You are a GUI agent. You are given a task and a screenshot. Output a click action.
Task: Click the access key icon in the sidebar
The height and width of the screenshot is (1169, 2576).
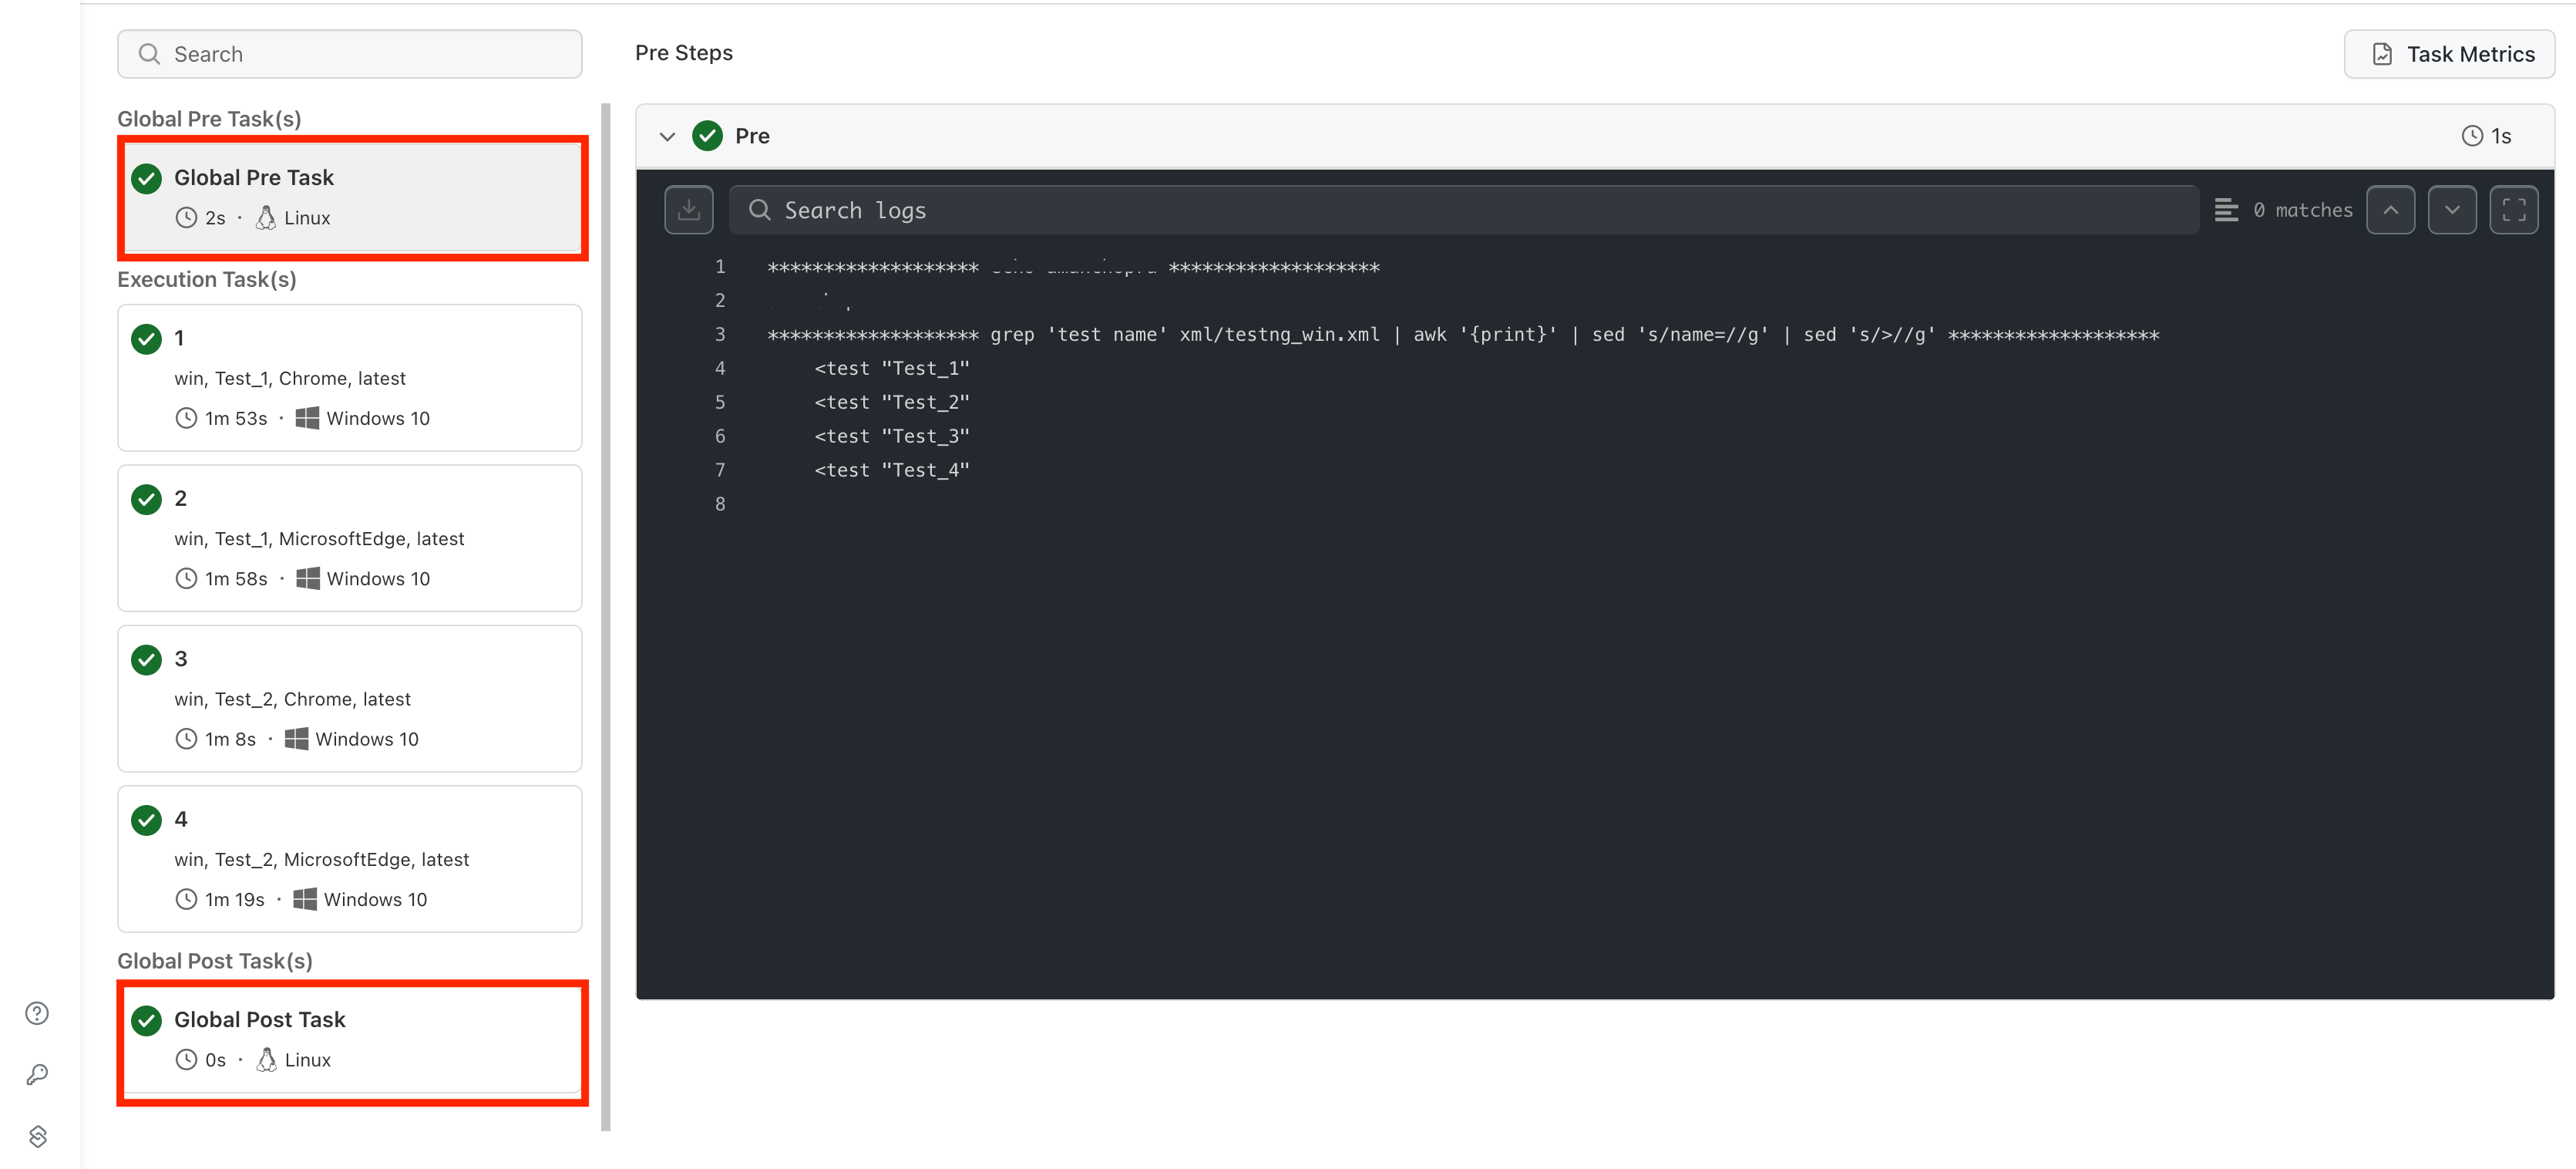pos(36,1074)
